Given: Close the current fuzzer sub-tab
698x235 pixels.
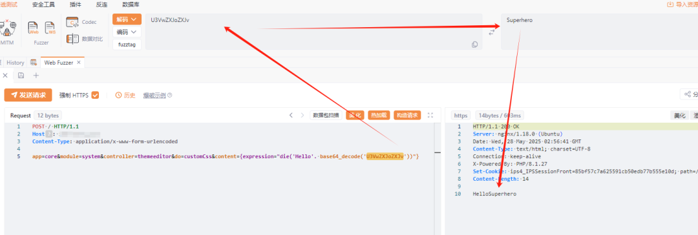Looking at the screenshot, I should [x=5, y=76].
